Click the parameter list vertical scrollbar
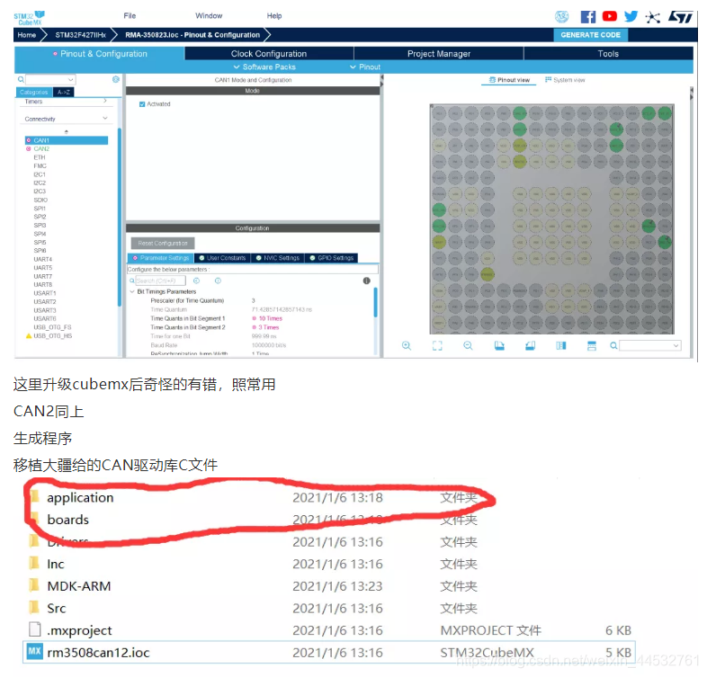707x677 pixels. (376, 303)
